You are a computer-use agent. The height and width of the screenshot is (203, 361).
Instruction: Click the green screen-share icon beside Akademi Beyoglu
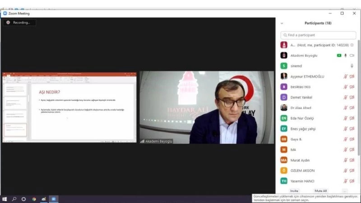(339, 55)
